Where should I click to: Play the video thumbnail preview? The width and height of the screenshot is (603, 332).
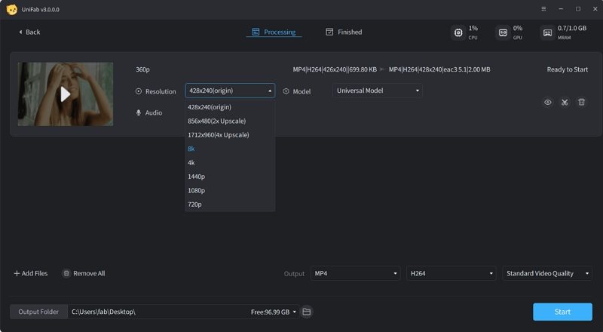coord(66,94)
